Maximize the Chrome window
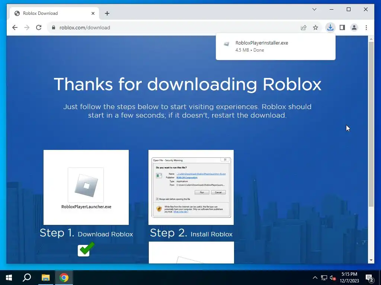 click(348, 9)
